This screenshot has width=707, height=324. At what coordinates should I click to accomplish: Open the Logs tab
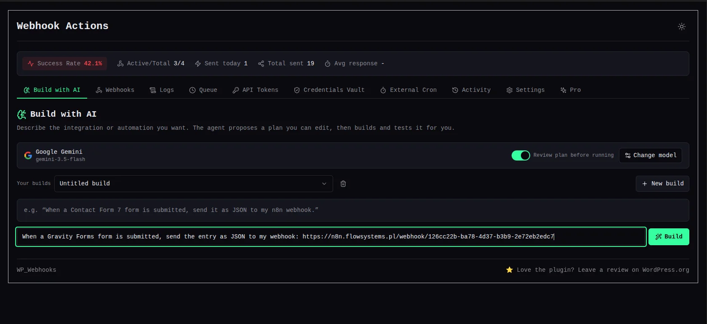point(162,90)
